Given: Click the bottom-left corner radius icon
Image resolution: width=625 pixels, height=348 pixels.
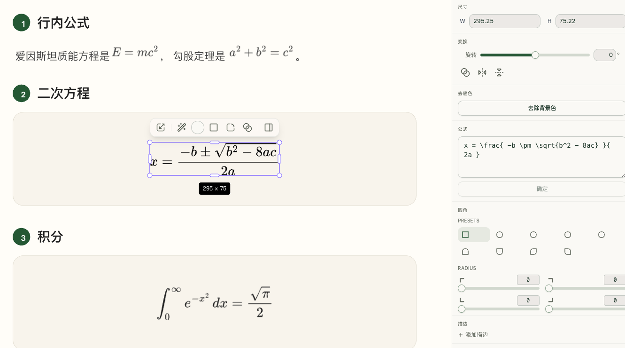Looking at the screenshot, I should click(462, 300).
